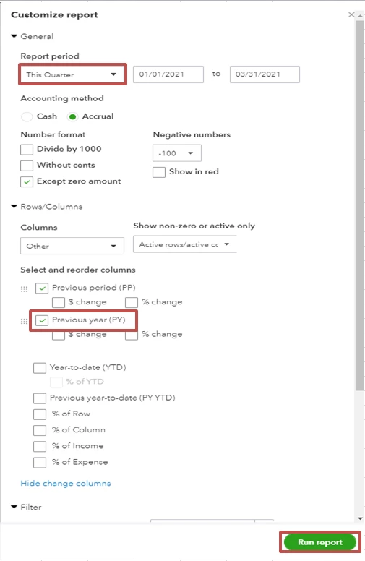Click Hide change columns link
Image resolution: width=365 pixels, height=561 pixels.
pos(66,484)
